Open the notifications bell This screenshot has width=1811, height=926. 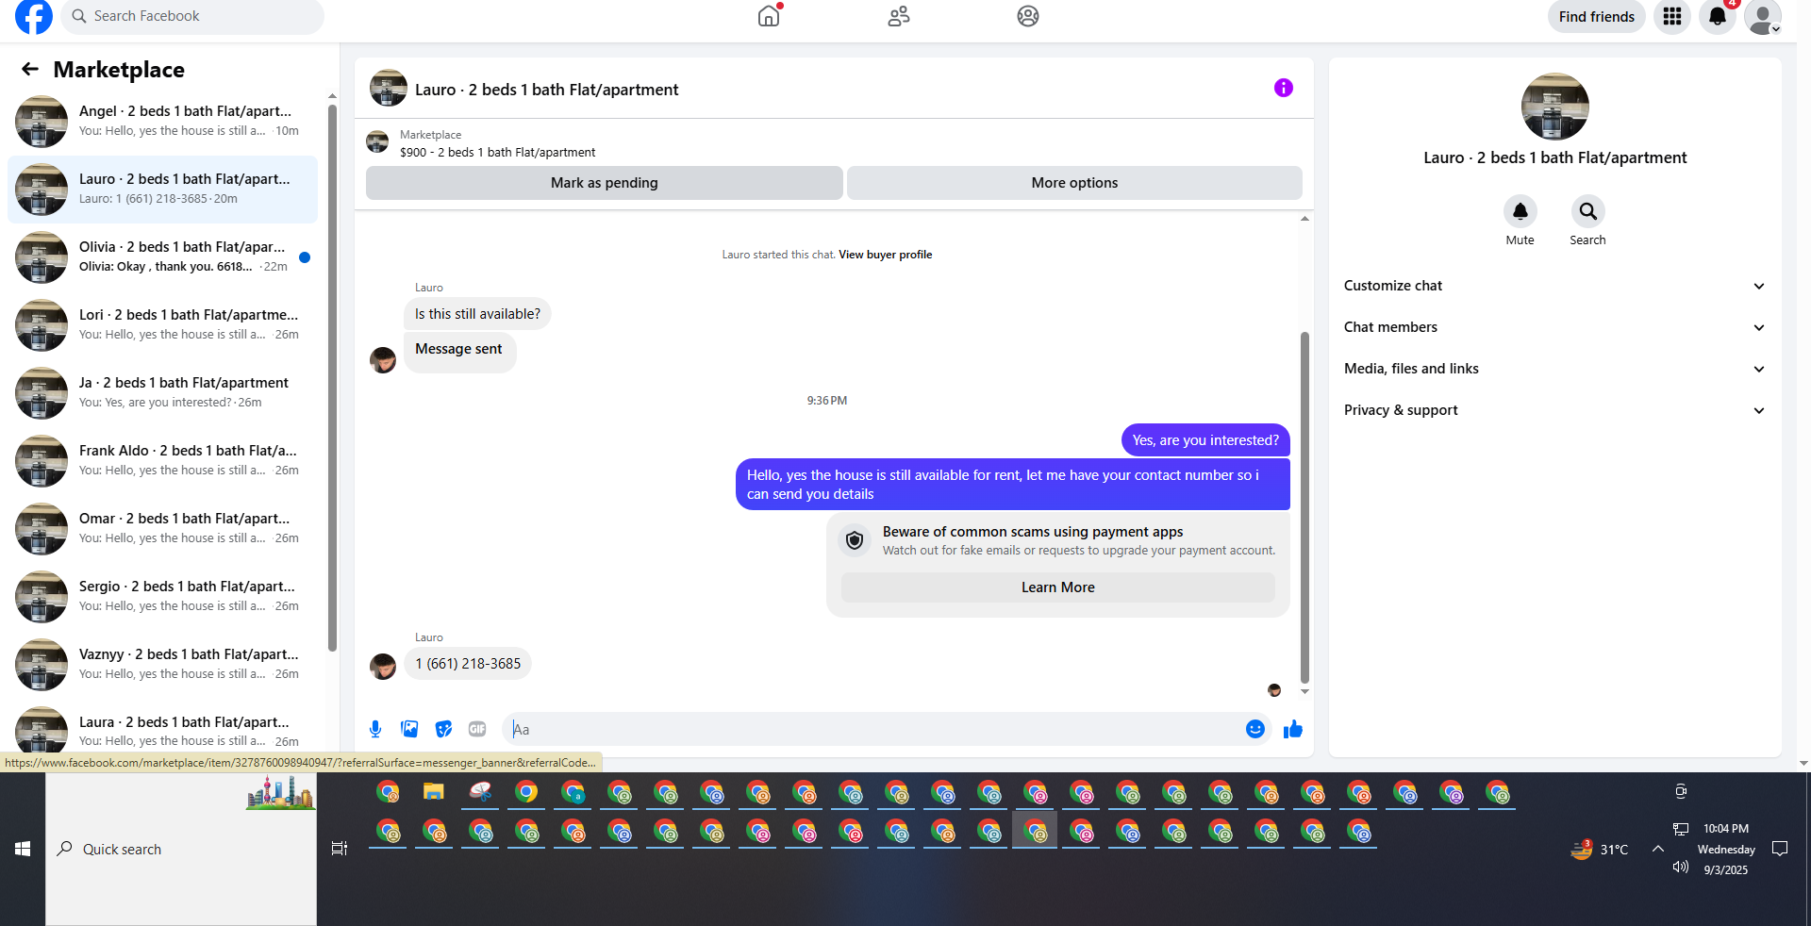(1718, 16)
